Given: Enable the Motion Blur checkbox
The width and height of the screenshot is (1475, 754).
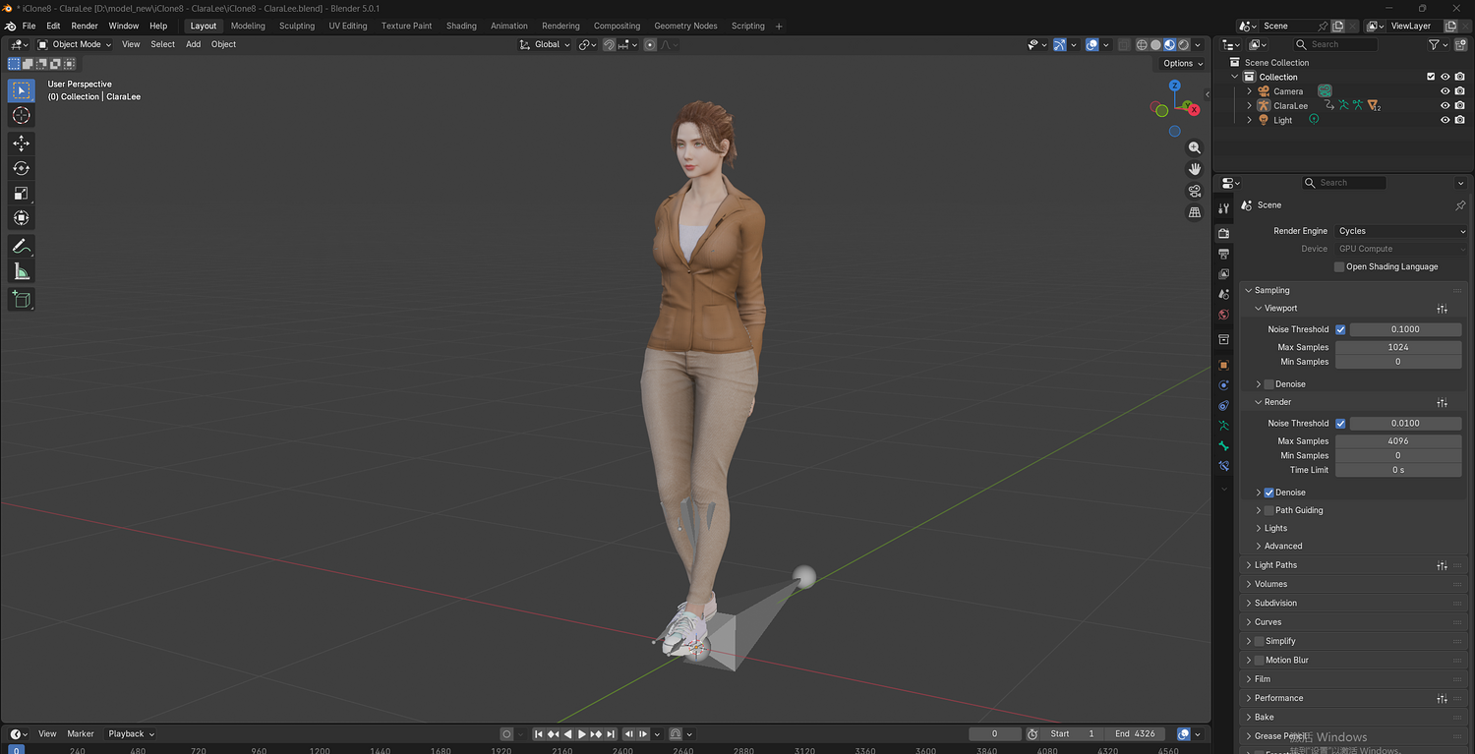Looking at the screenshot, I should (1259, 660).
